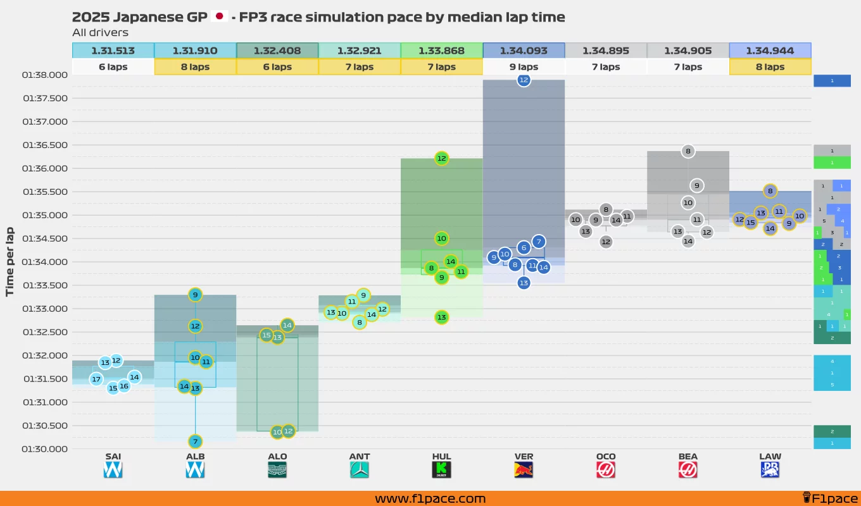Select the 1.34.093 median time header

tap(524, 50)
